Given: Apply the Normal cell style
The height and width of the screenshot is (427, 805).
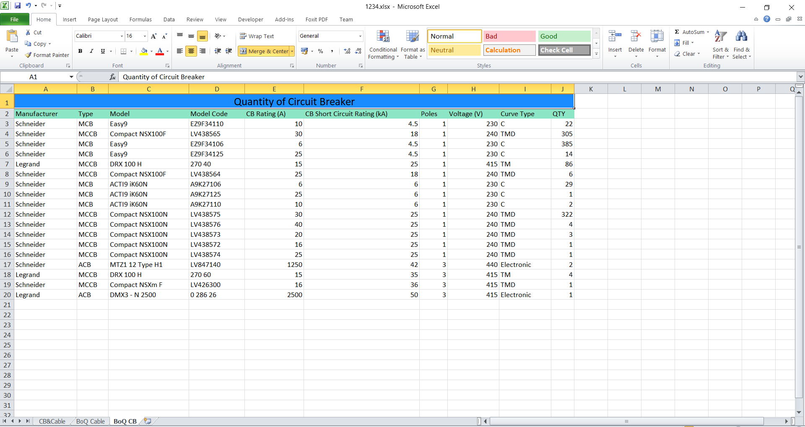Looking at the screenshot, I should click(x=454, y=36).
